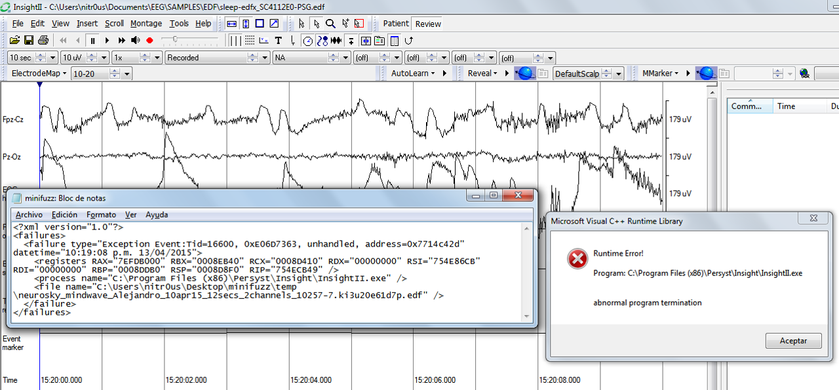Select the red-box selection pointer tool

click(x=359, y=24)
